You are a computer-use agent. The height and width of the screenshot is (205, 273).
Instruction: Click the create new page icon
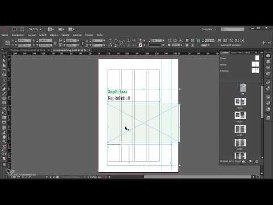tap(250, 162)
